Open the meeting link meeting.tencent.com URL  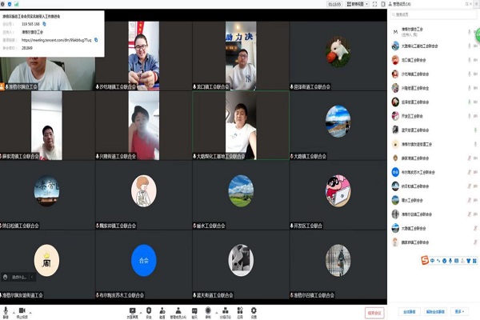pyautogui.click(x=56, y=40)
